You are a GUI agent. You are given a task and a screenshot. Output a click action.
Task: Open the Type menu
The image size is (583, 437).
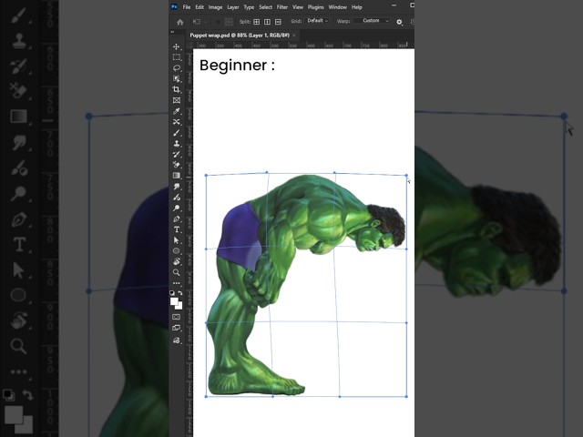[249, 7]
